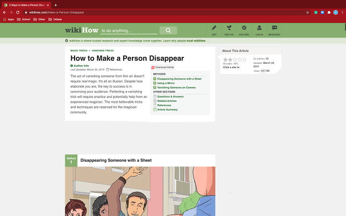The image size is (346, 216).
Task: Open the blue Zoom extension icon
Action: pyautogui.click(x=322, y=12)
